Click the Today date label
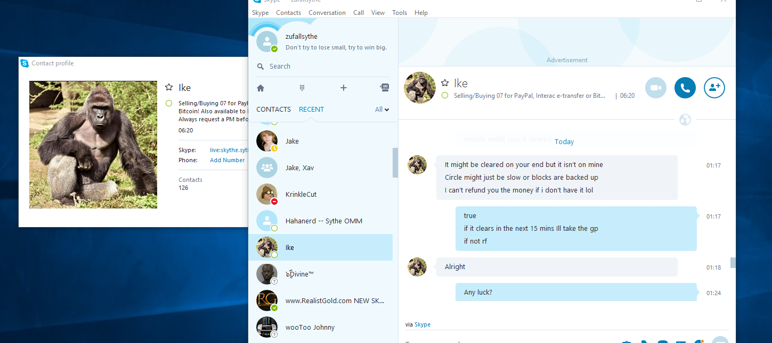The height and width of the screenshot is (343, 772). point(564,142)
